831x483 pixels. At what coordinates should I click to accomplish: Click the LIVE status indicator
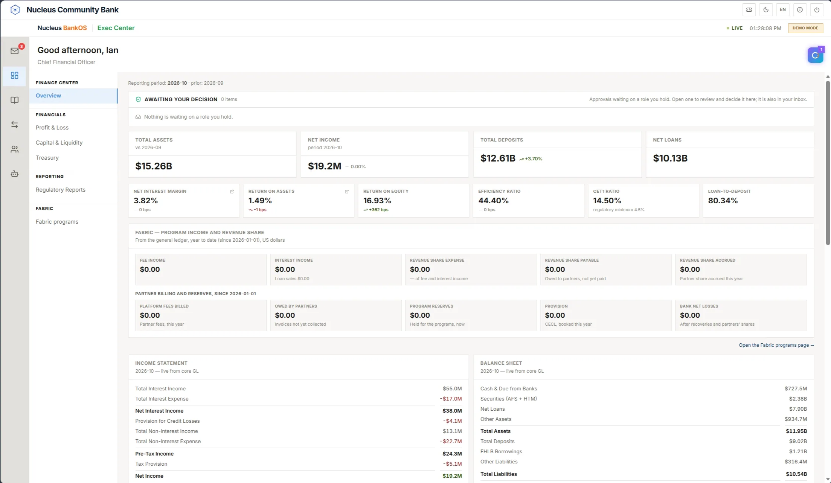point(734,28)
